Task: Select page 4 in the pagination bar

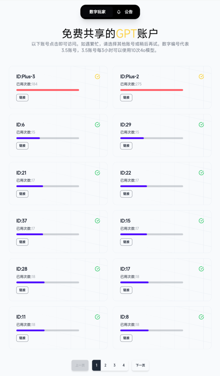Action: point(123,365)
